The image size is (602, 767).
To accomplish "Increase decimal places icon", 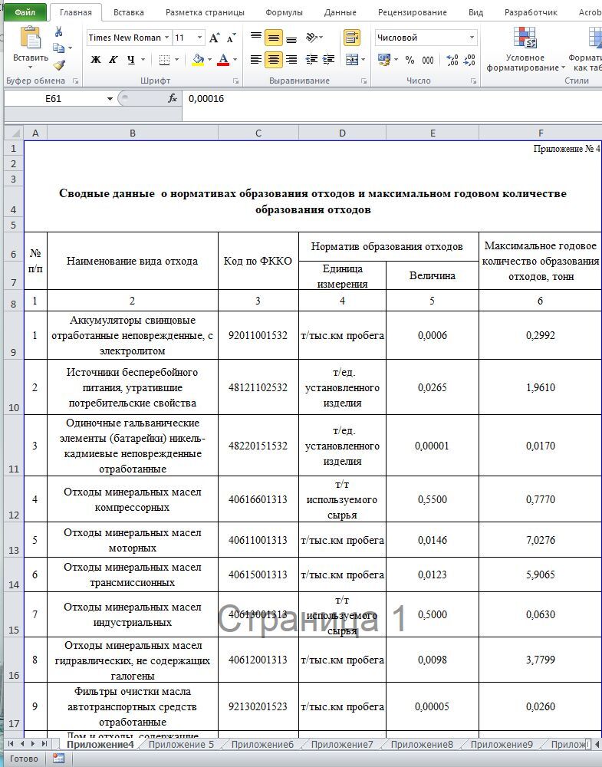I will coord(452,60).
